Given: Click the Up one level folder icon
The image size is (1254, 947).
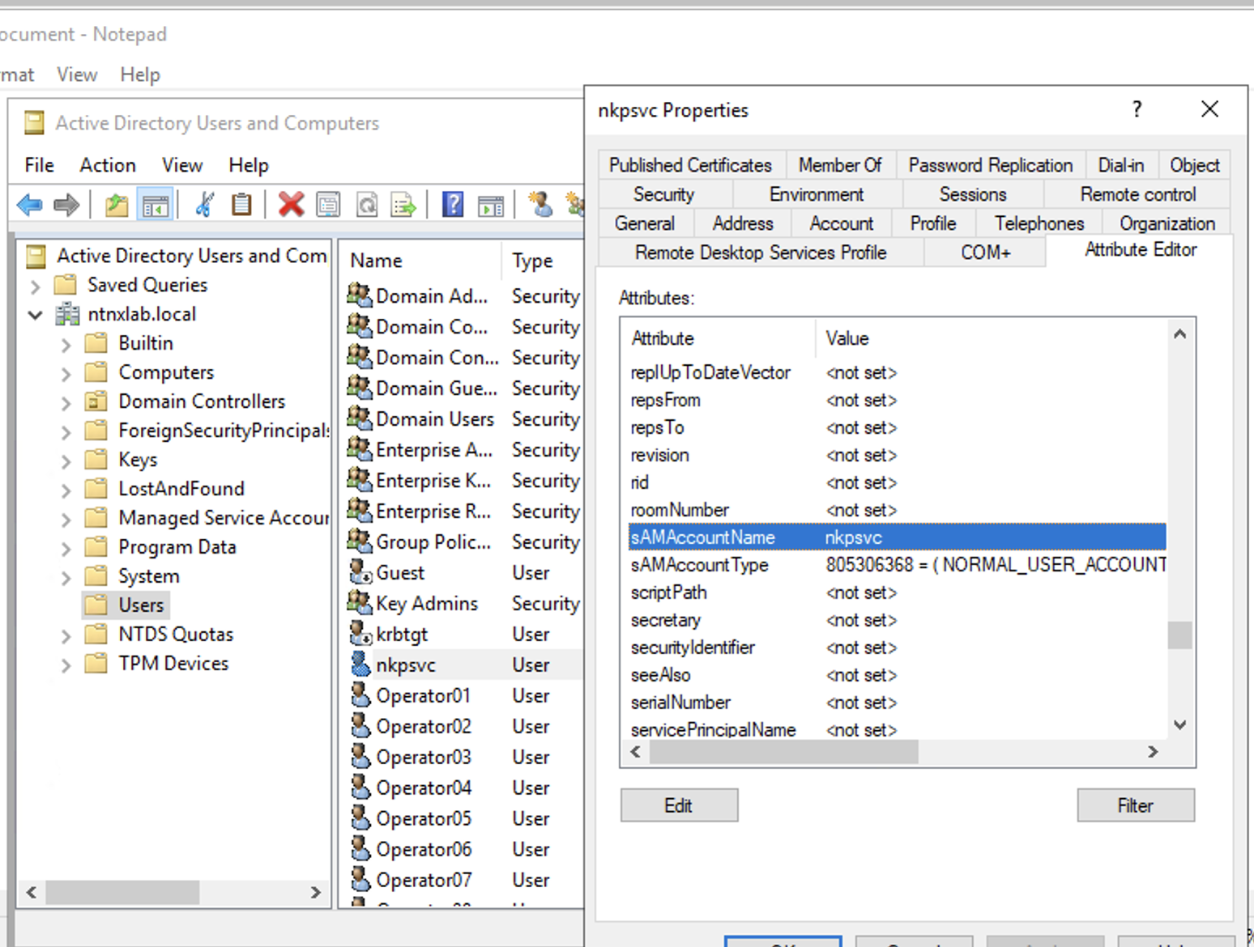Looking at the screenshot, I should (117, 205).
